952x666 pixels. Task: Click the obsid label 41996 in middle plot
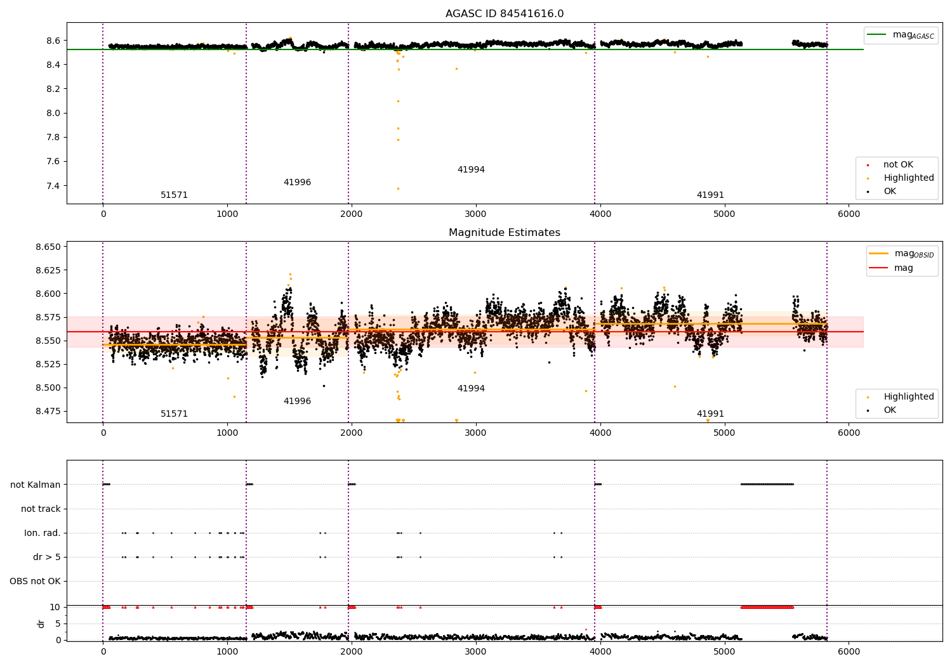pyautogui.click(x=297, y=402)
